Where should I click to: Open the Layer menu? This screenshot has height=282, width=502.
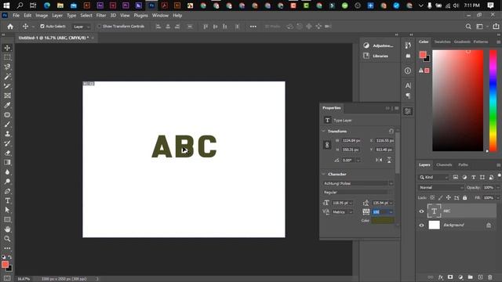(x=57, y=16)
